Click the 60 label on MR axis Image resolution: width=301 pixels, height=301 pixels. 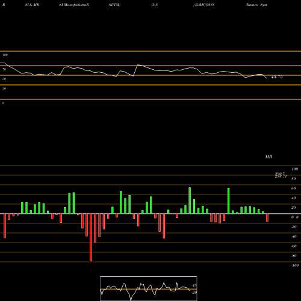click(x=294, y=188)
